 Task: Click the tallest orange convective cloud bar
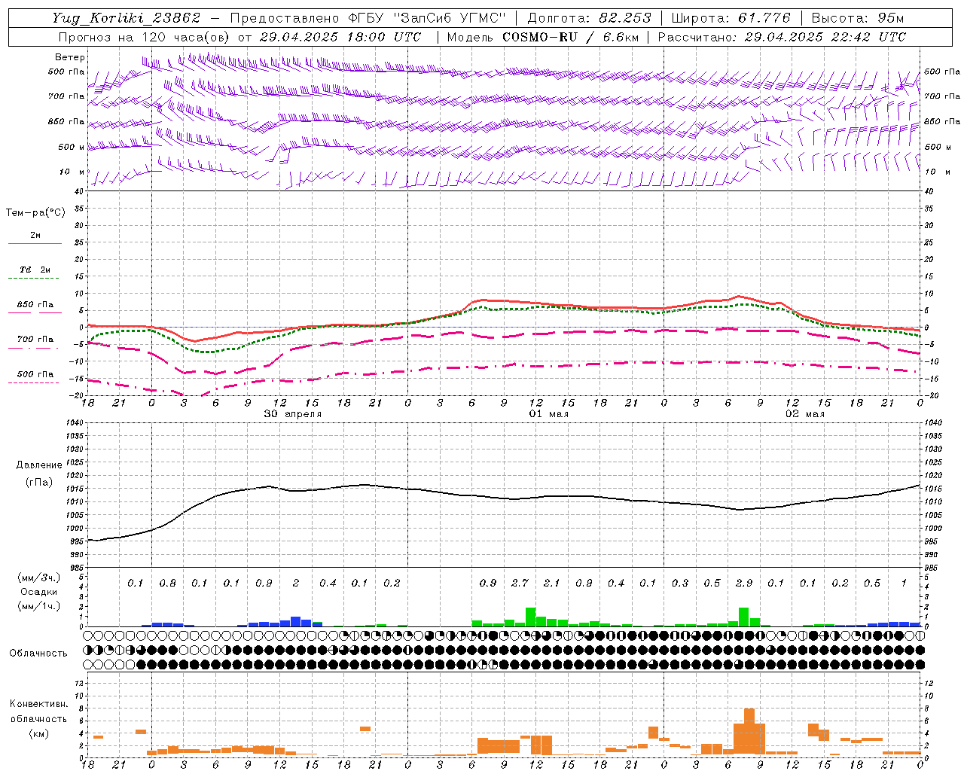[749, 731]
